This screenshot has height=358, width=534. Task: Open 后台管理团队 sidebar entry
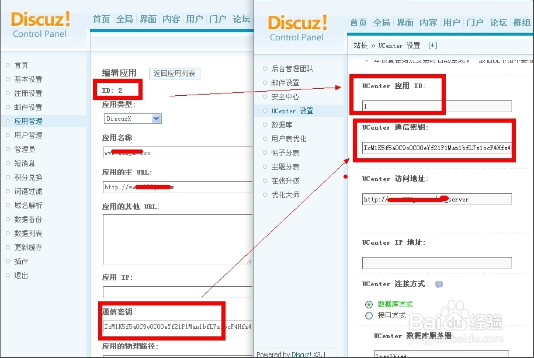click(x=292, y=69)
